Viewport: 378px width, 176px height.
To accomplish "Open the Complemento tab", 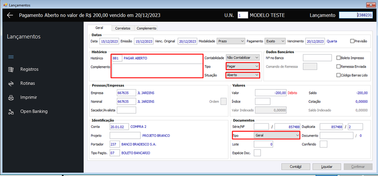I will (146, 28).
